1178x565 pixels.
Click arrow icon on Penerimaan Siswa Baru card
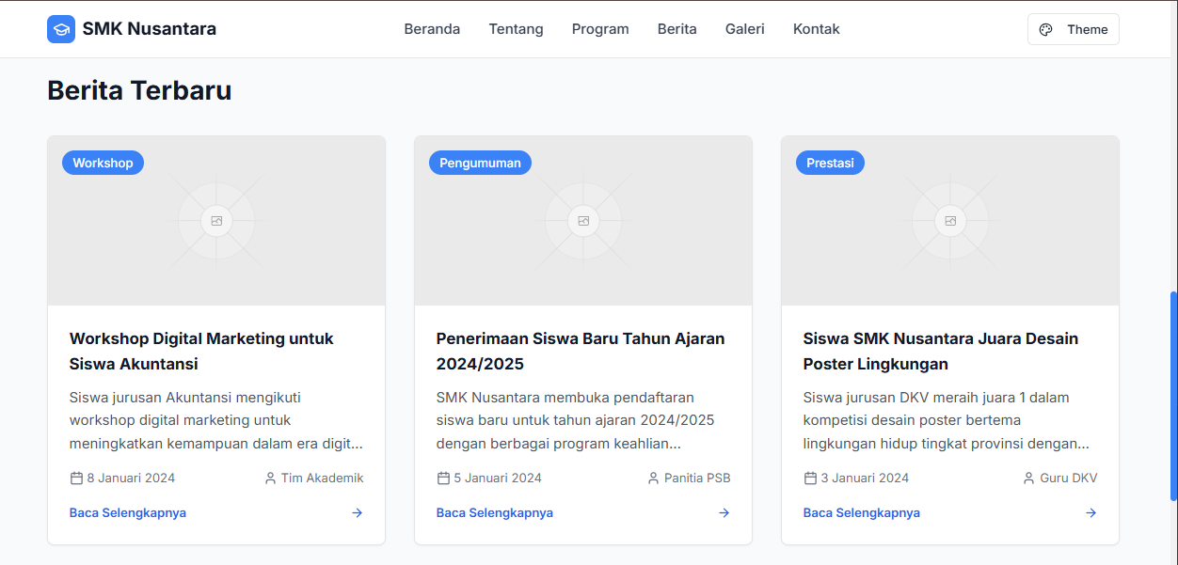(724, 512)
